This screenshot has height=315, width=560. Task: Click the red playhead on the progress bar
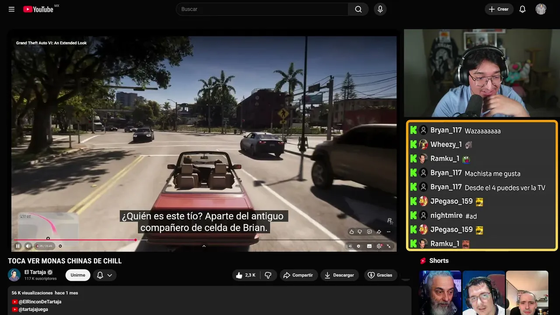point(136,240)
